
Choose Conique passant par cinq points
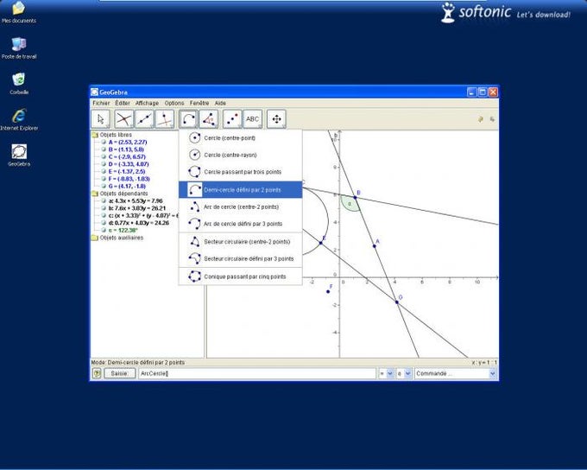point(240,276)
